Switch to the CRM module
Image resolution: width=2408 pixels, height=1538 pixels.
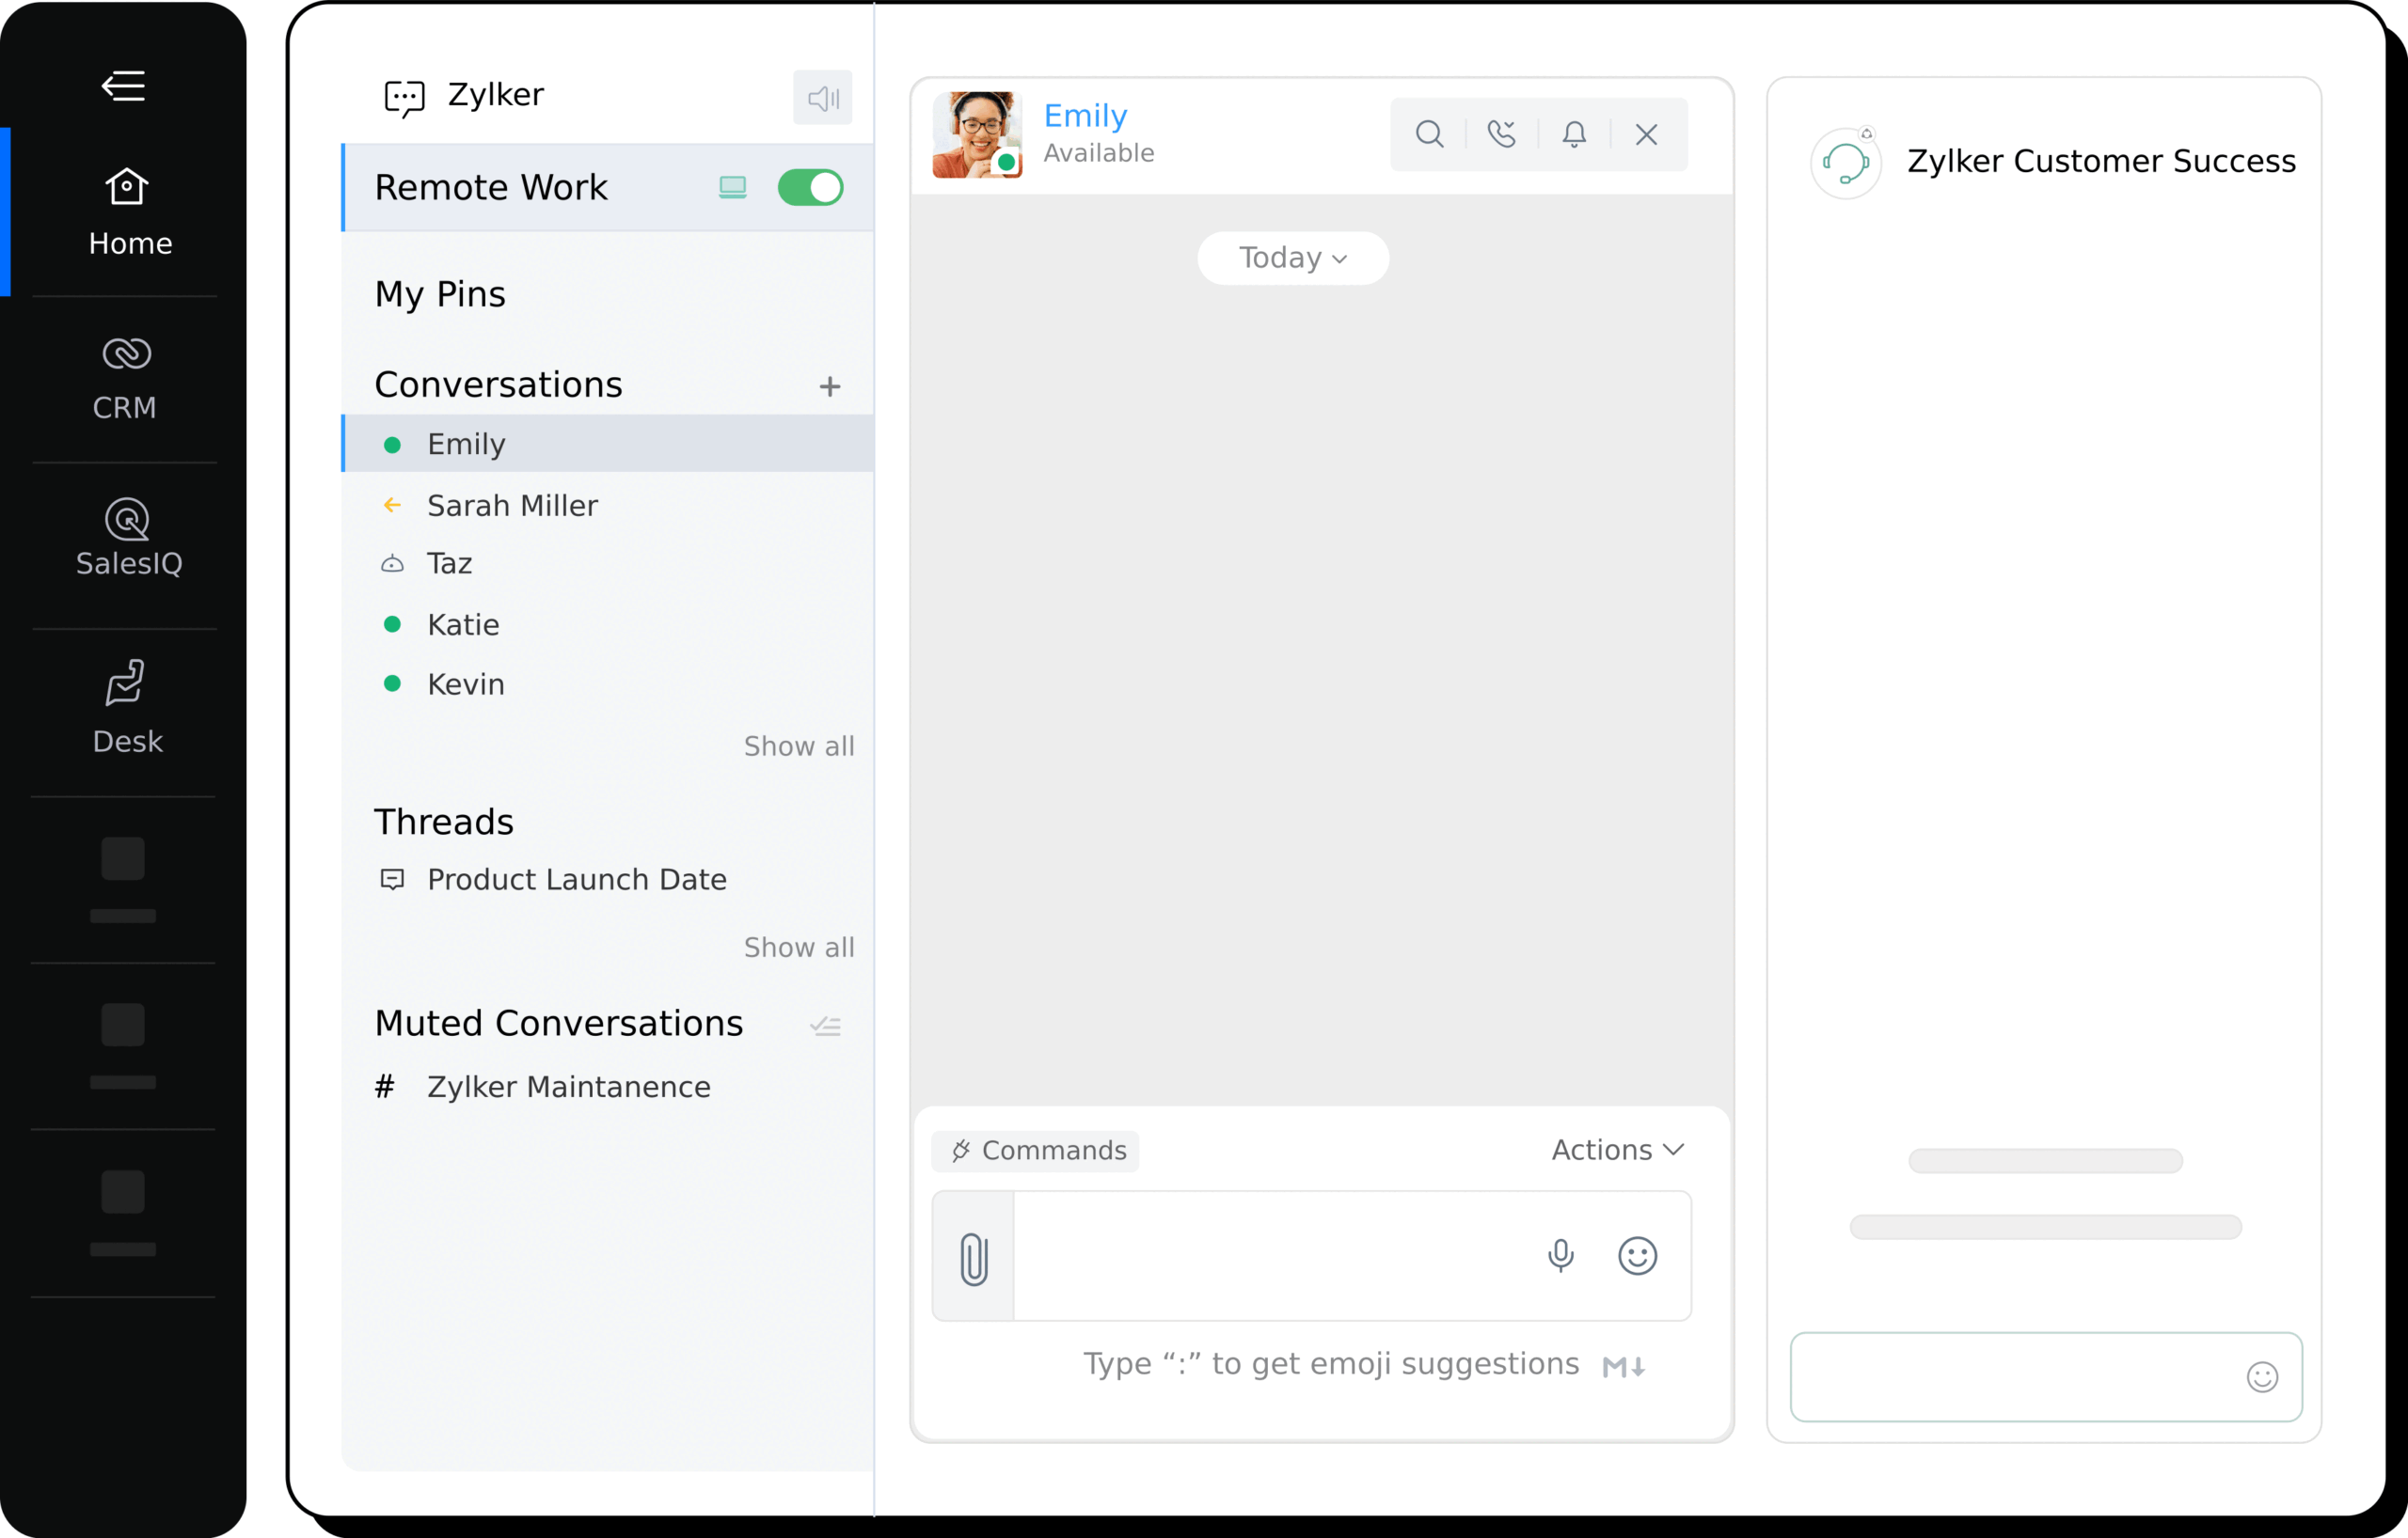point(125,379)
